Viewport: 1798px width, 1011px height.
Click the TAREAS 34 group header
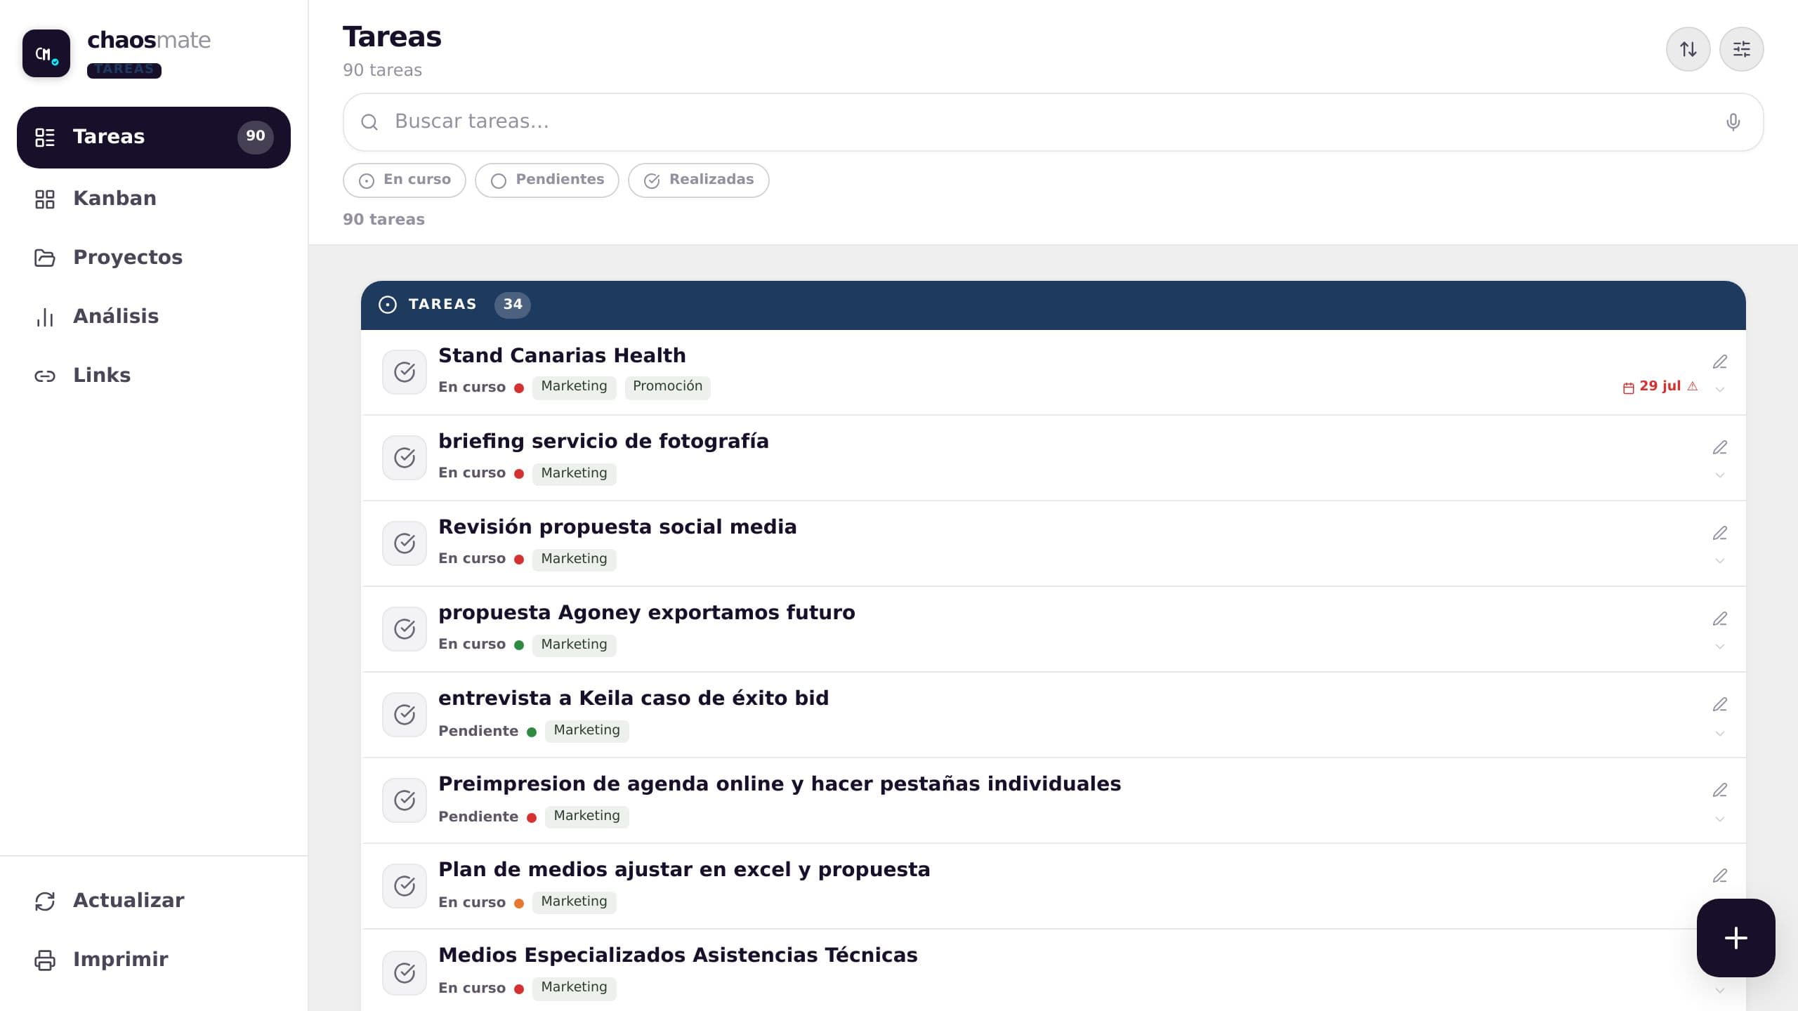[1053, 305]
